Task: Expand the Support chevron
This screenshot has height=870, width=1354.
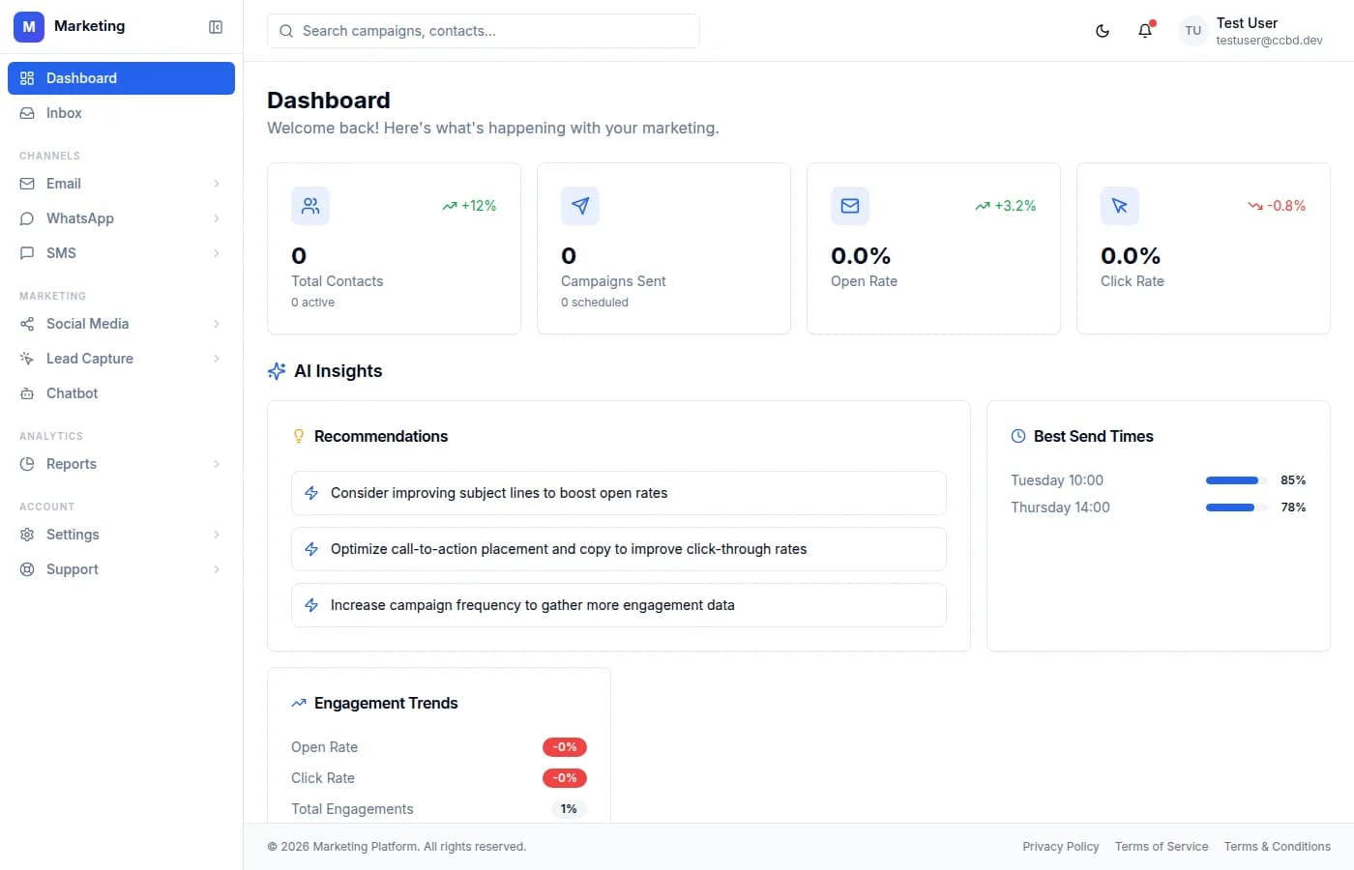Action: (217, 569)
